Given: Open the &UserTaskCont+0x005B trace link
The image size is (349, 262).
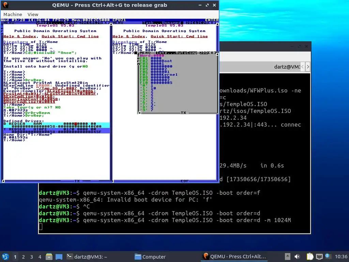Looking at the screenshot, I should pos(30,99).
